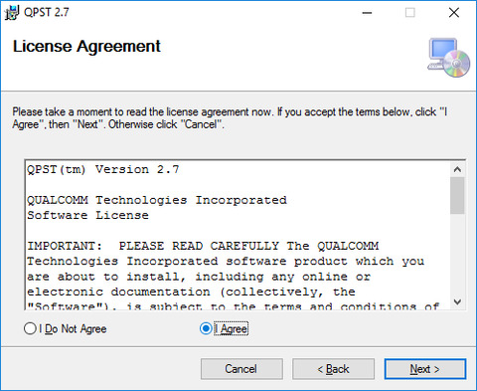Click the 'Software License' line in license text
The image size is (477, 391).
tap(88, 216)
